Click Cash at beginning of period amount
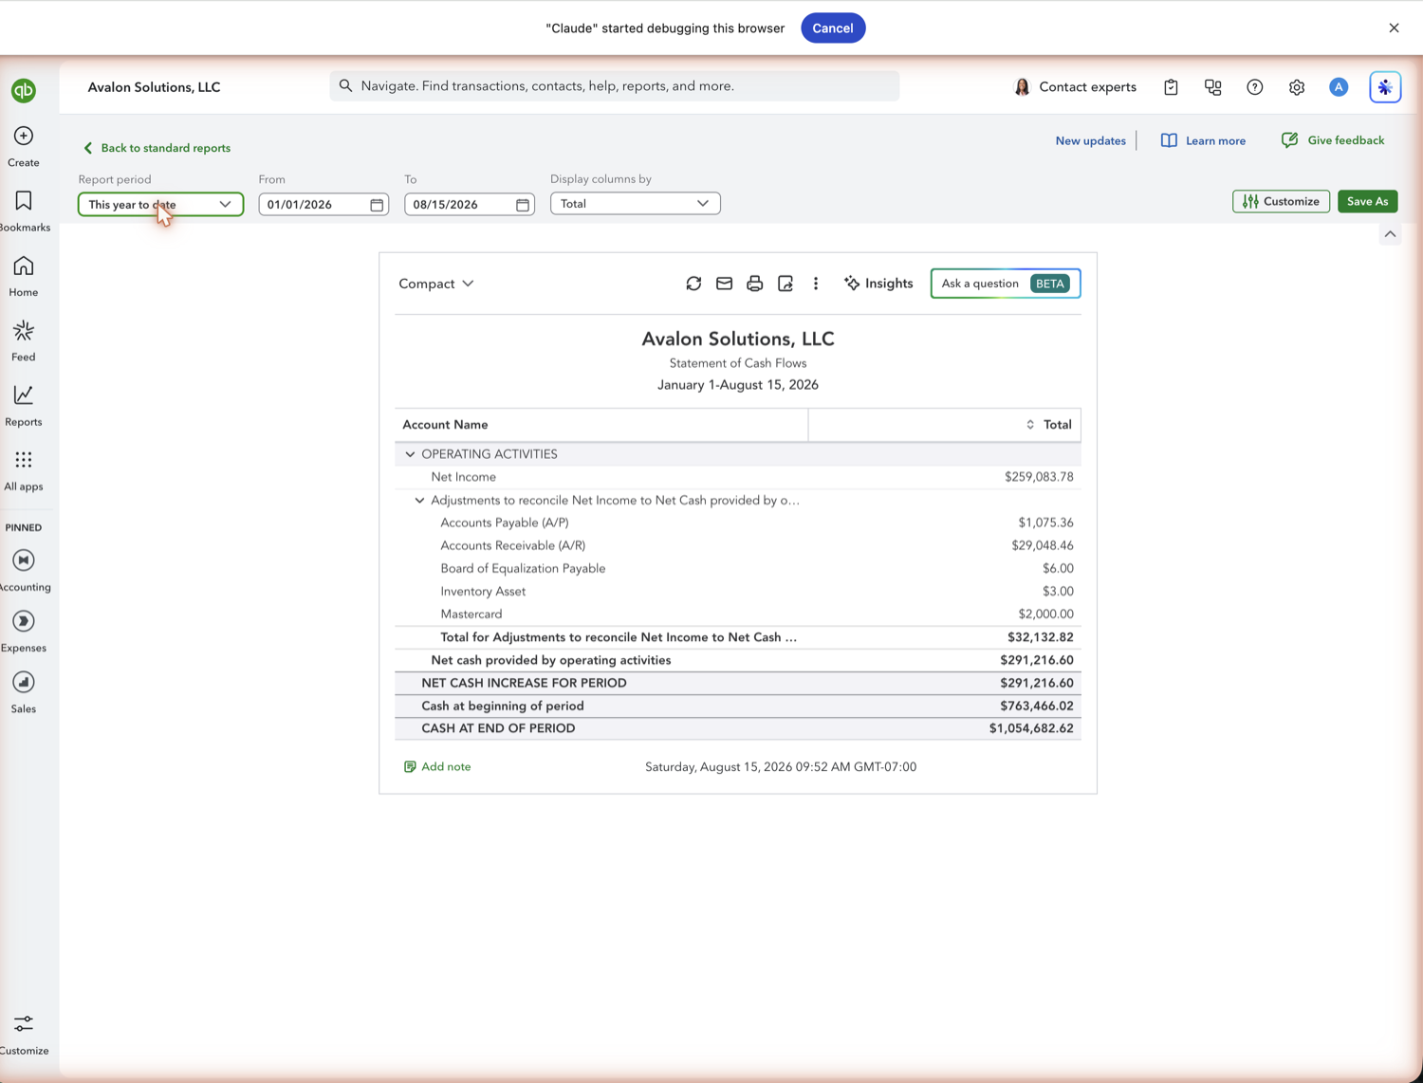 1036,706
